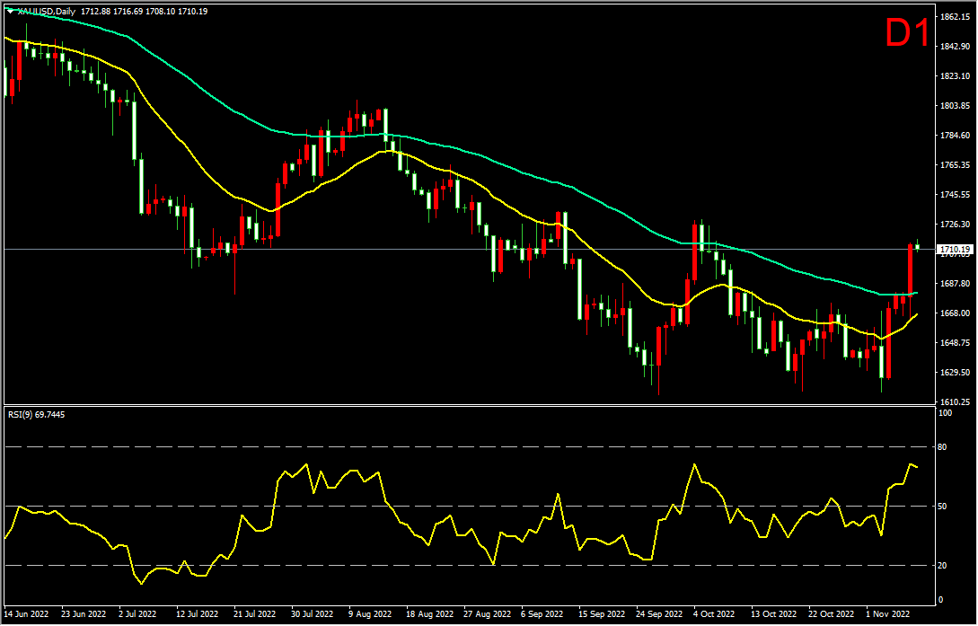The image size is (978, 626).
Task: Click the 1842.90 price axis label
Action: click(955, 47)
